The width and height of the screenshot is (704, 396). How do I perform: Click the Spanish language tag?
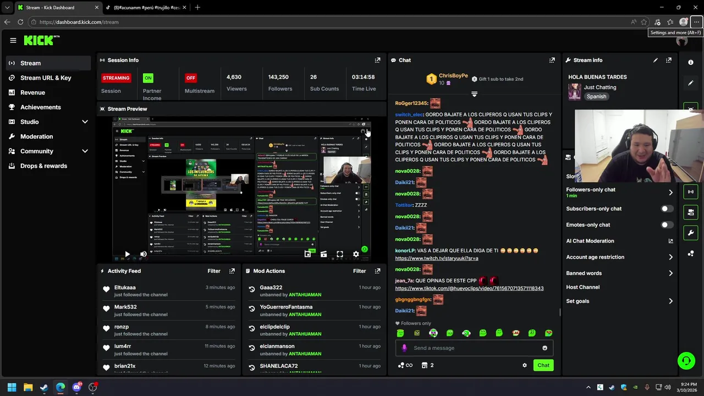pyautogui.click(x=596, y=97)
